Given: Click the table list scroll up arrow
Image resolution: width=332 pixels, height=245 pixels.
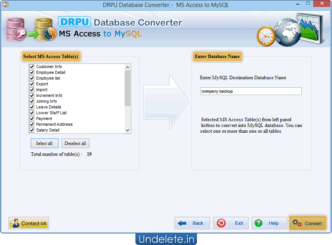Looking at the screenshot, I should (x=127, y=67).
